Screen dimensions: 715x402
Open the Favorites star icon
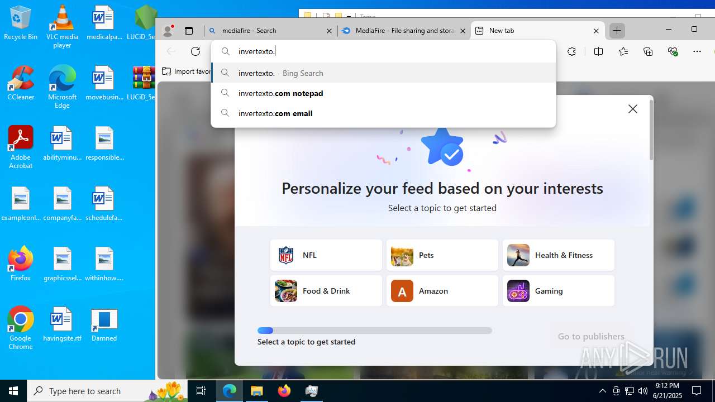click(623, 51)
